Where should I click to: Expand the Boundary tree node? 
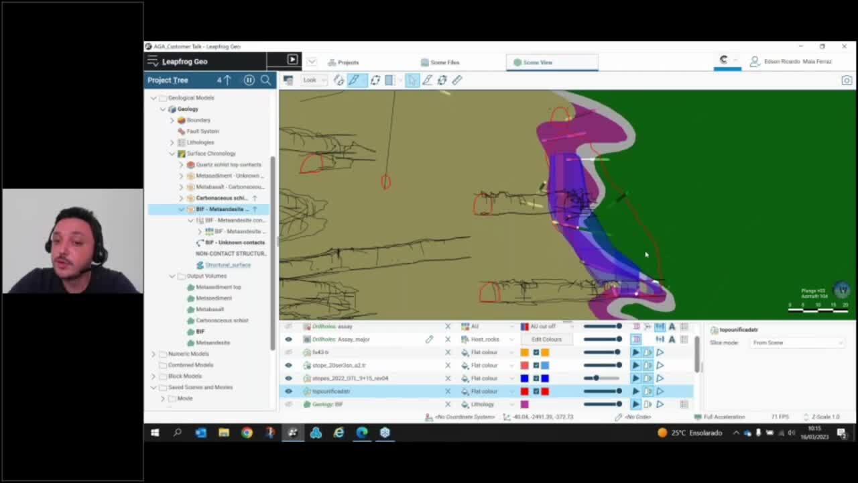172,120
